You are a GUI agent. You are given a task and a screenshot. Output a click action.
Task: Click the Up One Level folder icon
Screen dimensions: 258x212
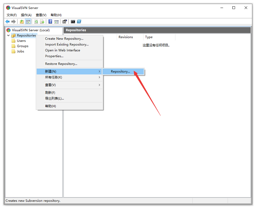tap(22, 22)
